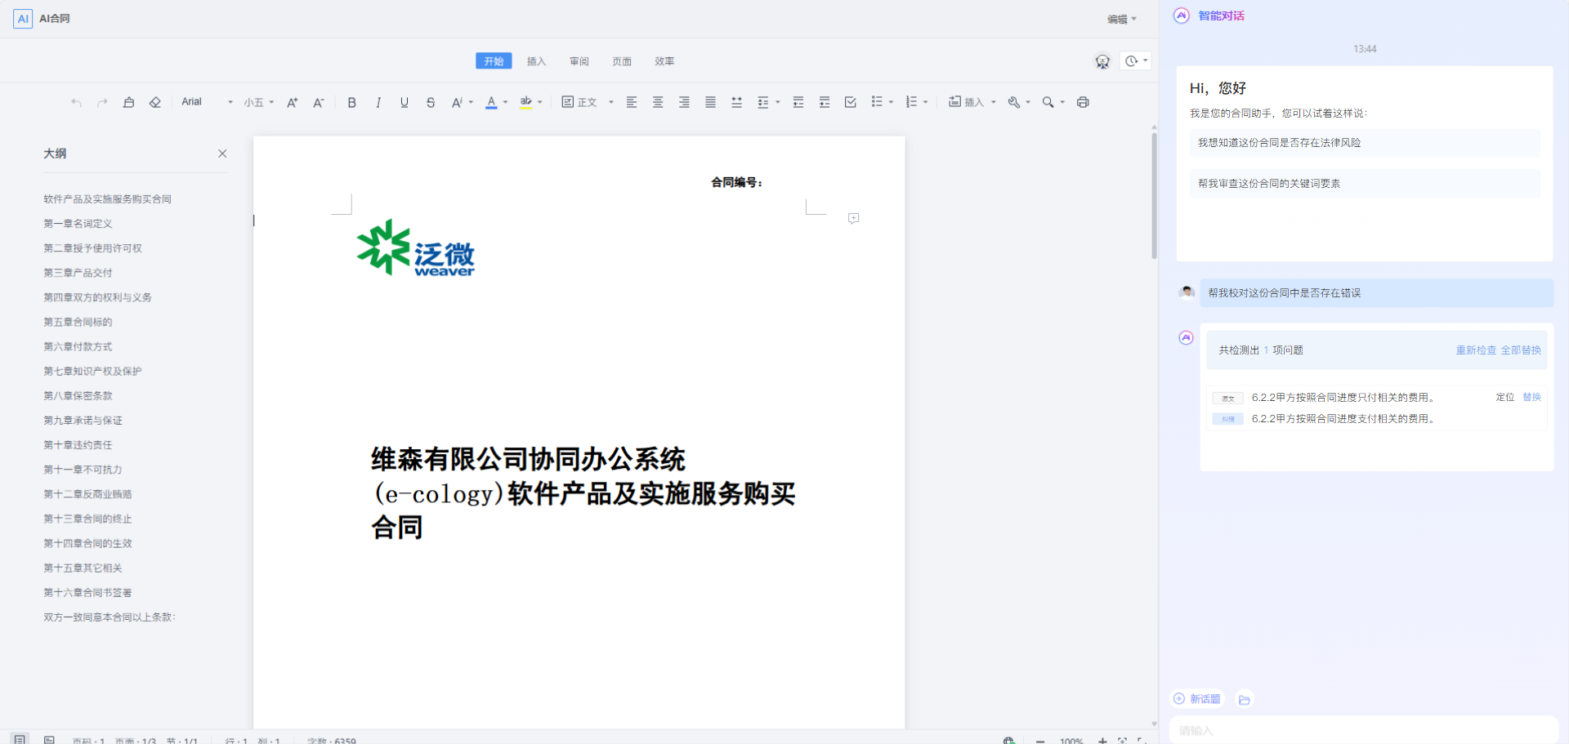Viewport: 1569px width, 744px height.
Task: Apply the yellow highlight color swatch
Action: [x=526, y=102]
